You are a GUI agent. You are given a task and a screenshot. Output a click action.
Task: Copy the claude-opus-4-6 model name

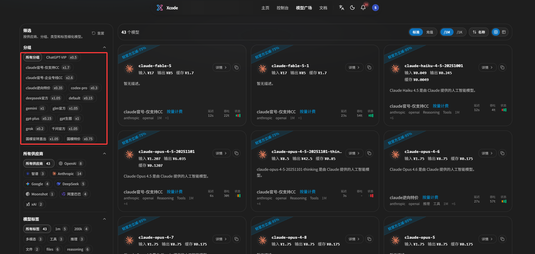coord(502,153)
